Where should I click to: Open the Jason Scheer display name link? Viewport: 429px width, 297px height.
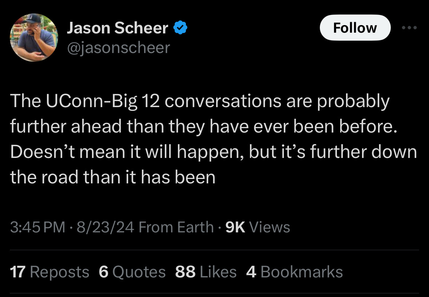pyautogui.click(x=118, y=28)
